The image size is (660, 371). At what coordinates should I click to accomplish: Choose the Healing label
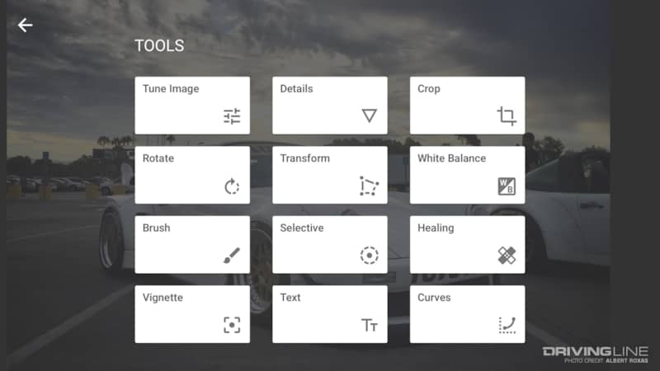pos(436,228)
